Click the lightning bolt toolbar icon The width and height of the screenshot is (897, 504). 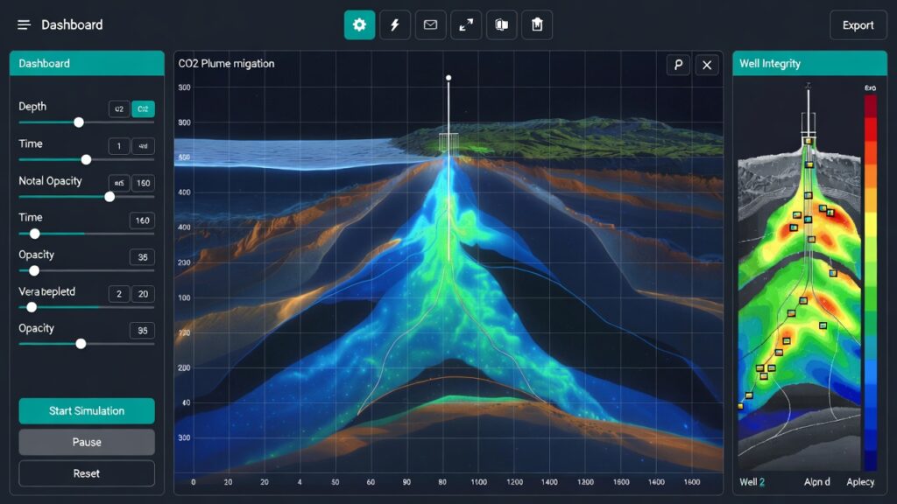tap(395, 25)
